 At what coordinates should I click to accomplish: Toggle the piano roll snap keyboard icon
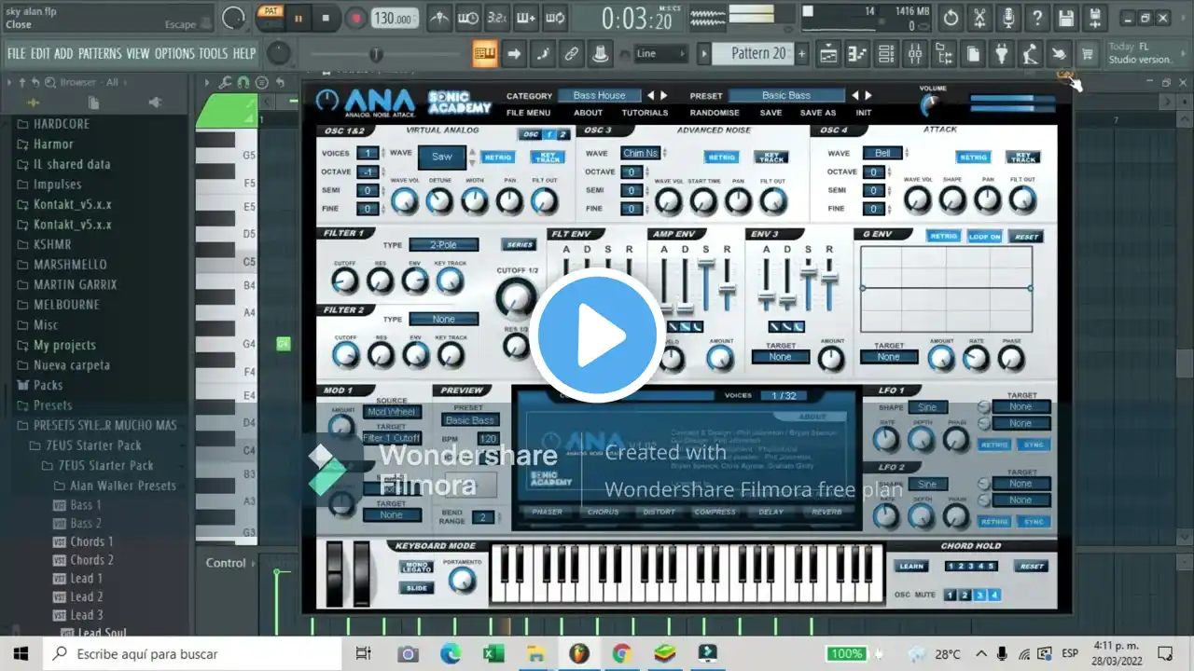(x=484, y=54)
